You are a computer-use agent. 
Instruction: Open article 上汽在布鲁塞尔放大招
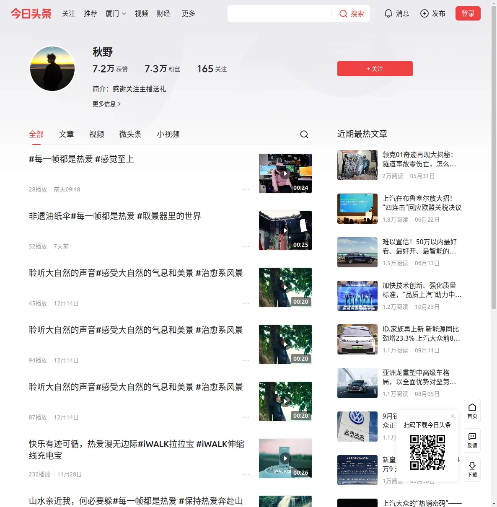point(422,203)
